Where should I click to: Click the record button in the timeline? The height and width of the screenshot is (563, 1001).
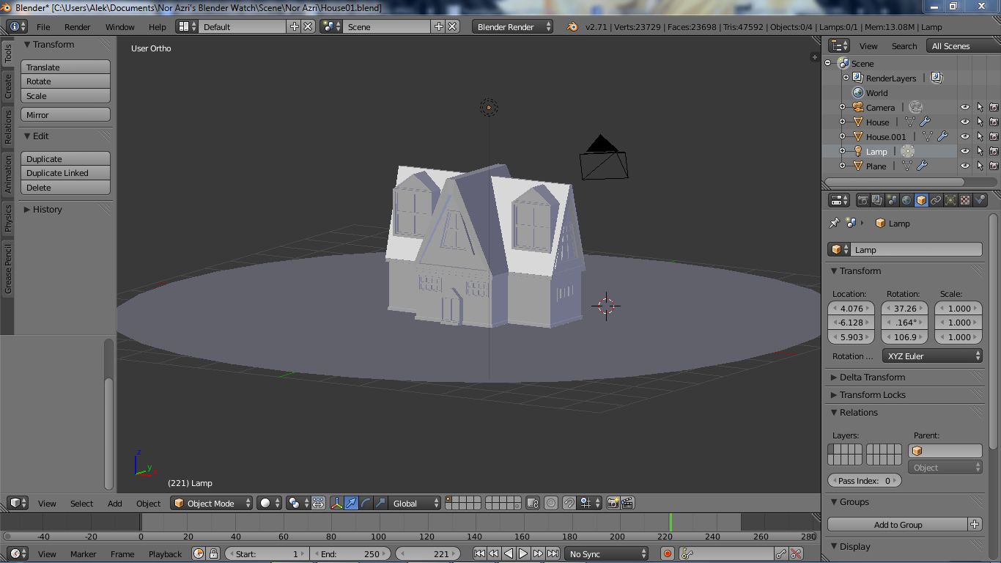point(667,554)
